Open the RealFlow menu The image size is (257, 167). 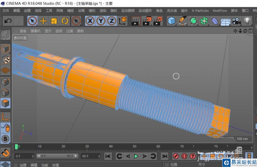click(x=220, y=11)
